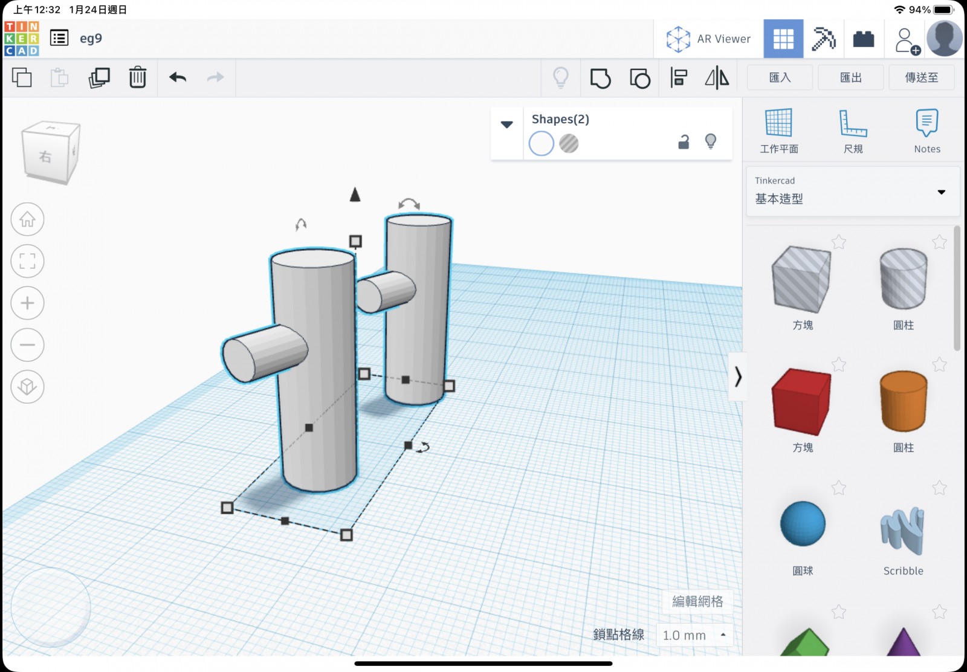Switch to Blocks pickaxe mode
Viewport: 967px width, 672px height.
[823, 39]
